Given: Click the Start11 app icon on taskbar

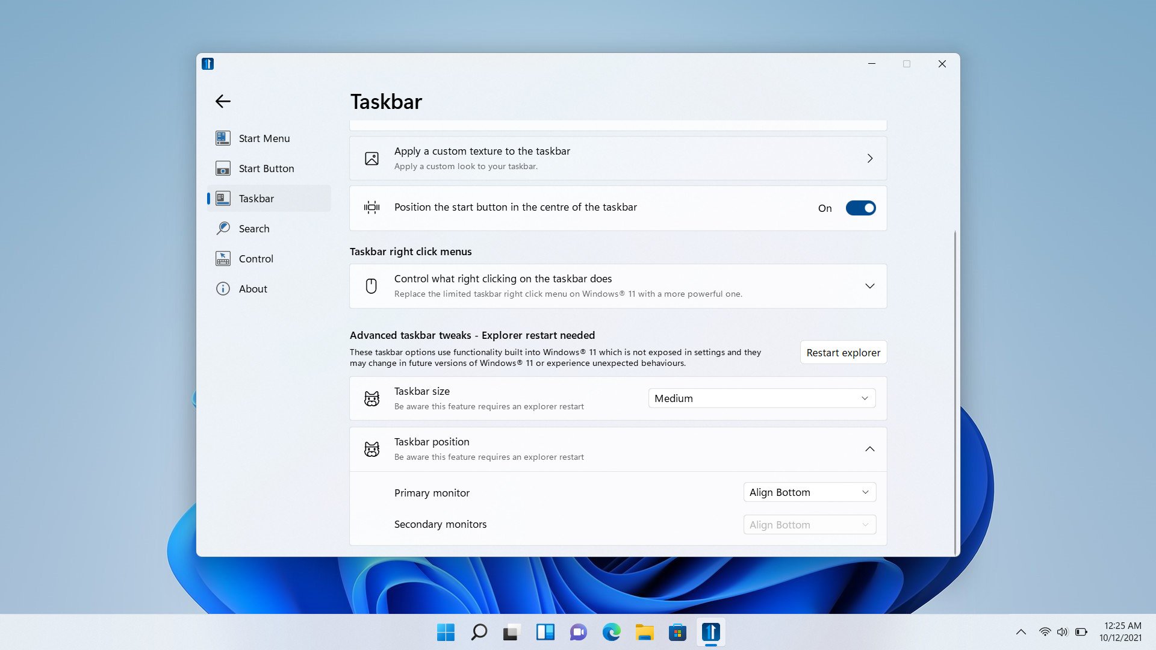Looking at the screenshot, I should point(710,632).
